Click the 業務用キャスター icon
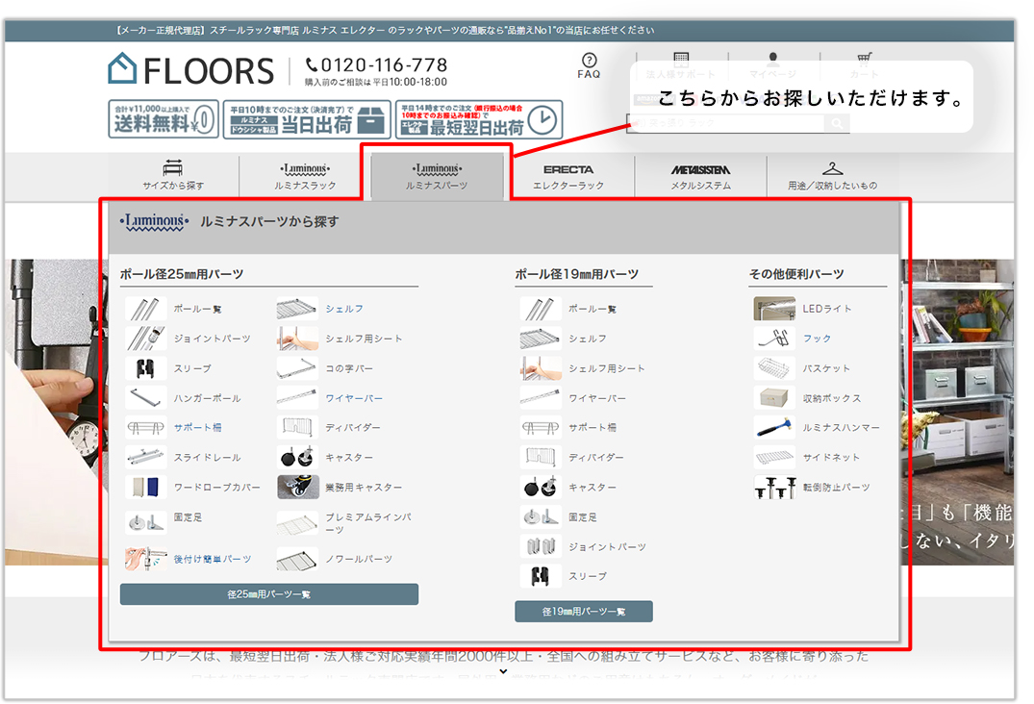 tap(297, 488)
